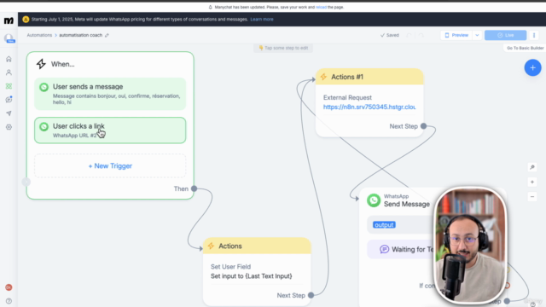The width and height of the screenshot is (546, 307).
Task: Click the Preview button
Action: [456, 35]
